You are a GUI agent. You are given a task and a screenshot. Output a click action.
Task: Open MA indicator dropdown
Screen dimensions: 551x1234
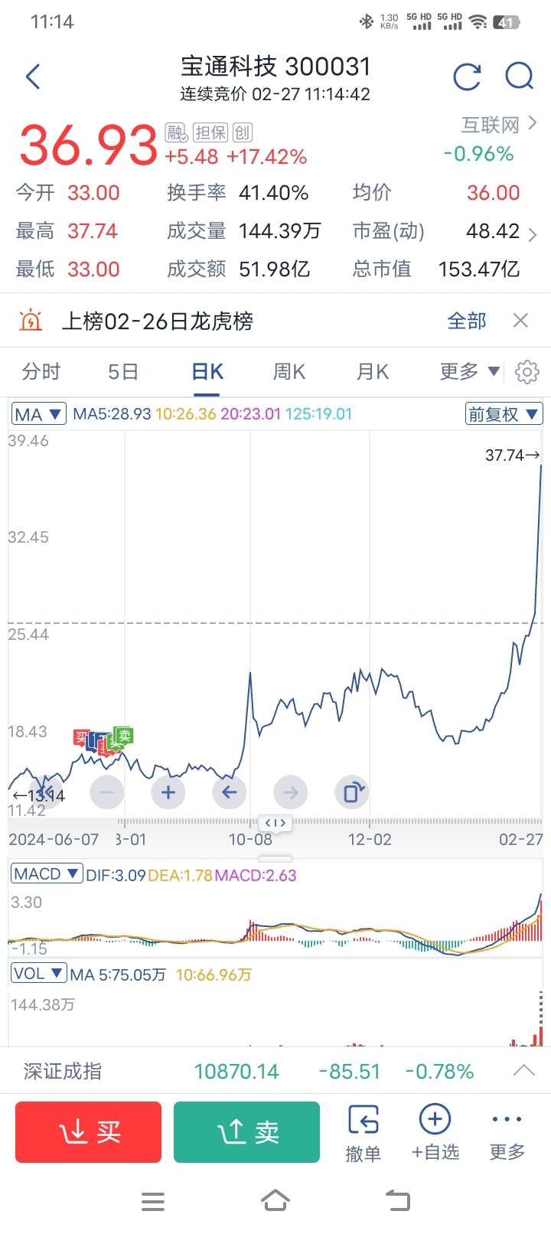(38, 414)
